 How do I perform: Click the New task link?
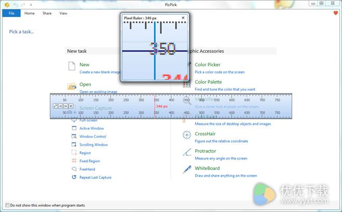(84, 65)
